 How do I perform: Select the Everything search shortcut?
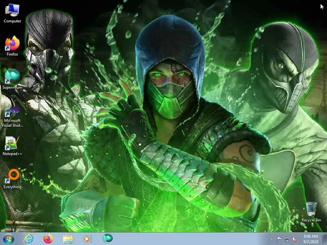click(x=12, y=179)
